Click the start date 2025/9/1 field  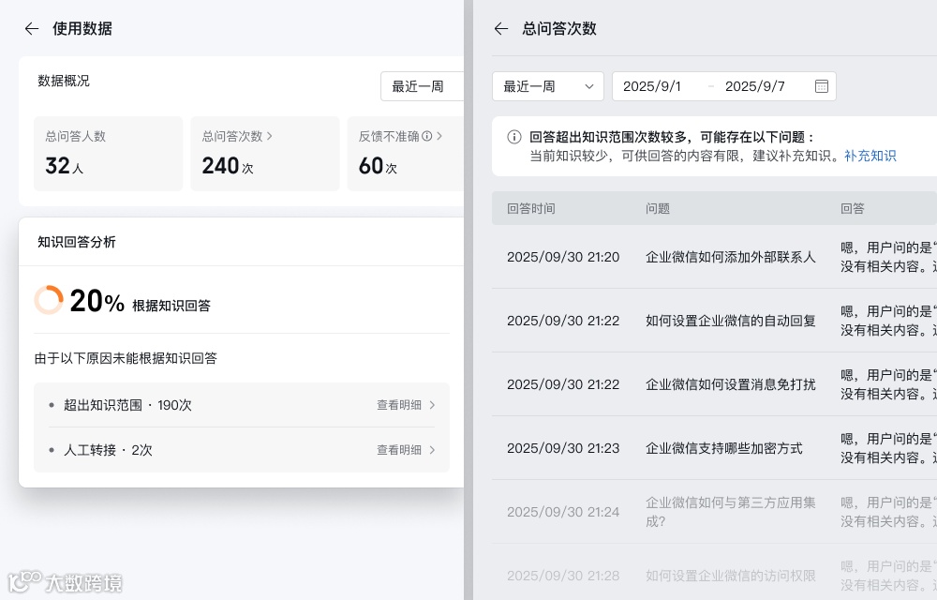[652, 86]
